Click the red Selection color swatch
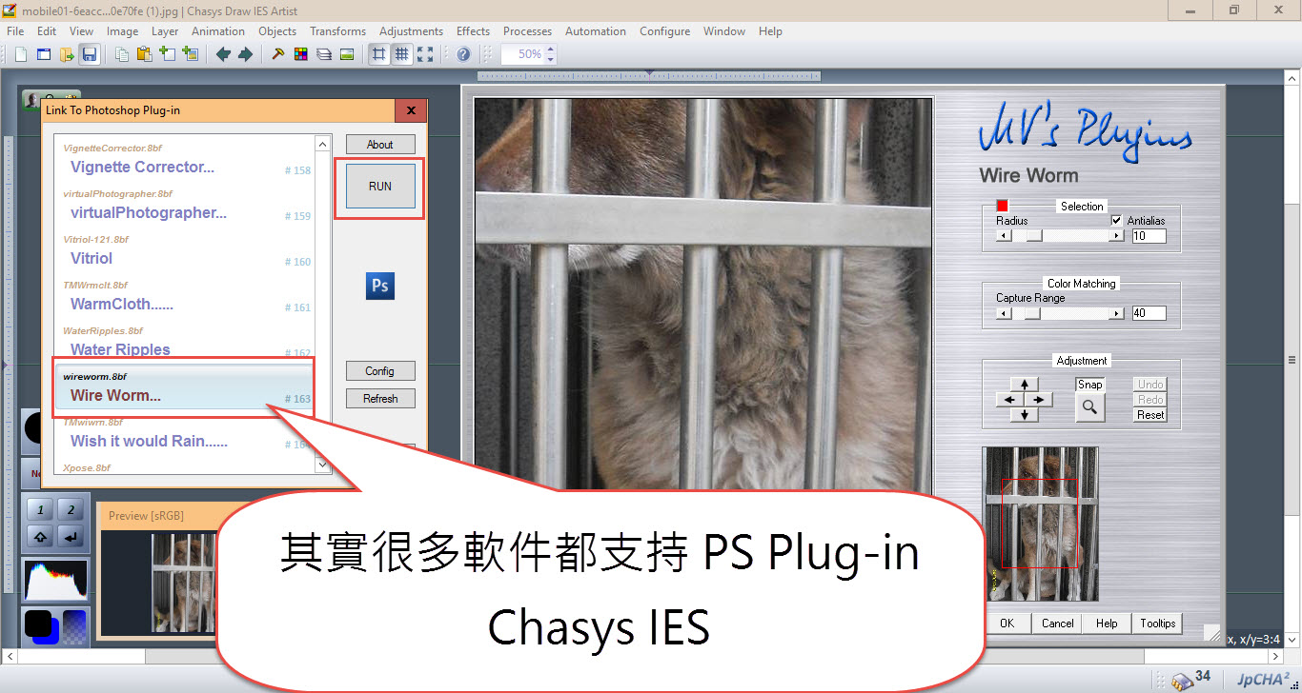Screen dimensions: 1302x693 click(1003, 206)
